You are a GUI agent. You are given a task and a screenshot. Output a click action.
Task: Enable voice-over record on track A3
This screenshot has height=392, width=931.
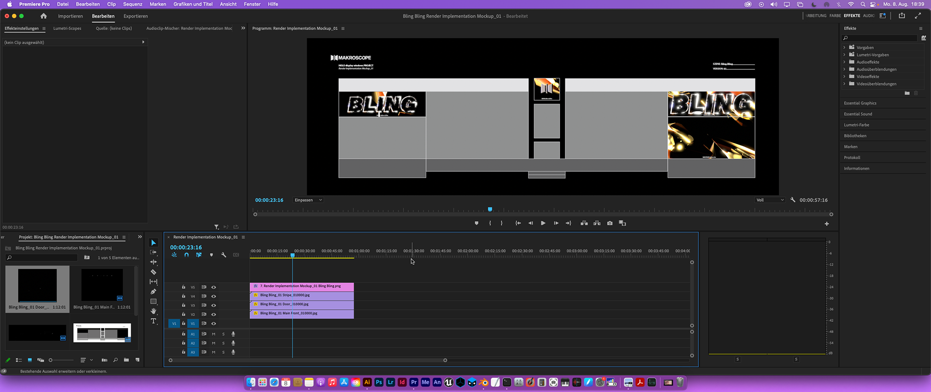click(x=233, y=352)
